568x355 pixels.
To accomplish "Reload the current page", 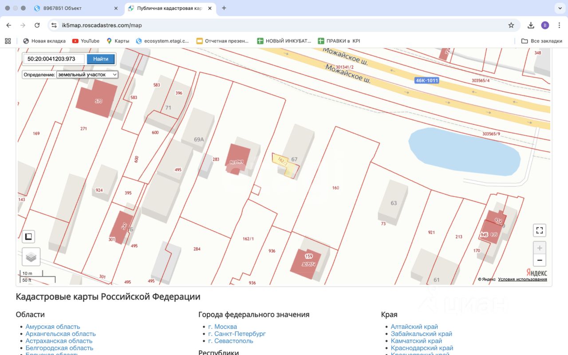I will click(x=37, y=25).
